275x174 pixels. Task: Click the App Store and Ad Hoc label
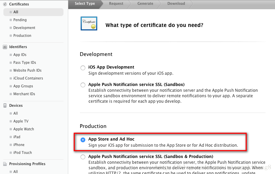click(x=111, y=139)
